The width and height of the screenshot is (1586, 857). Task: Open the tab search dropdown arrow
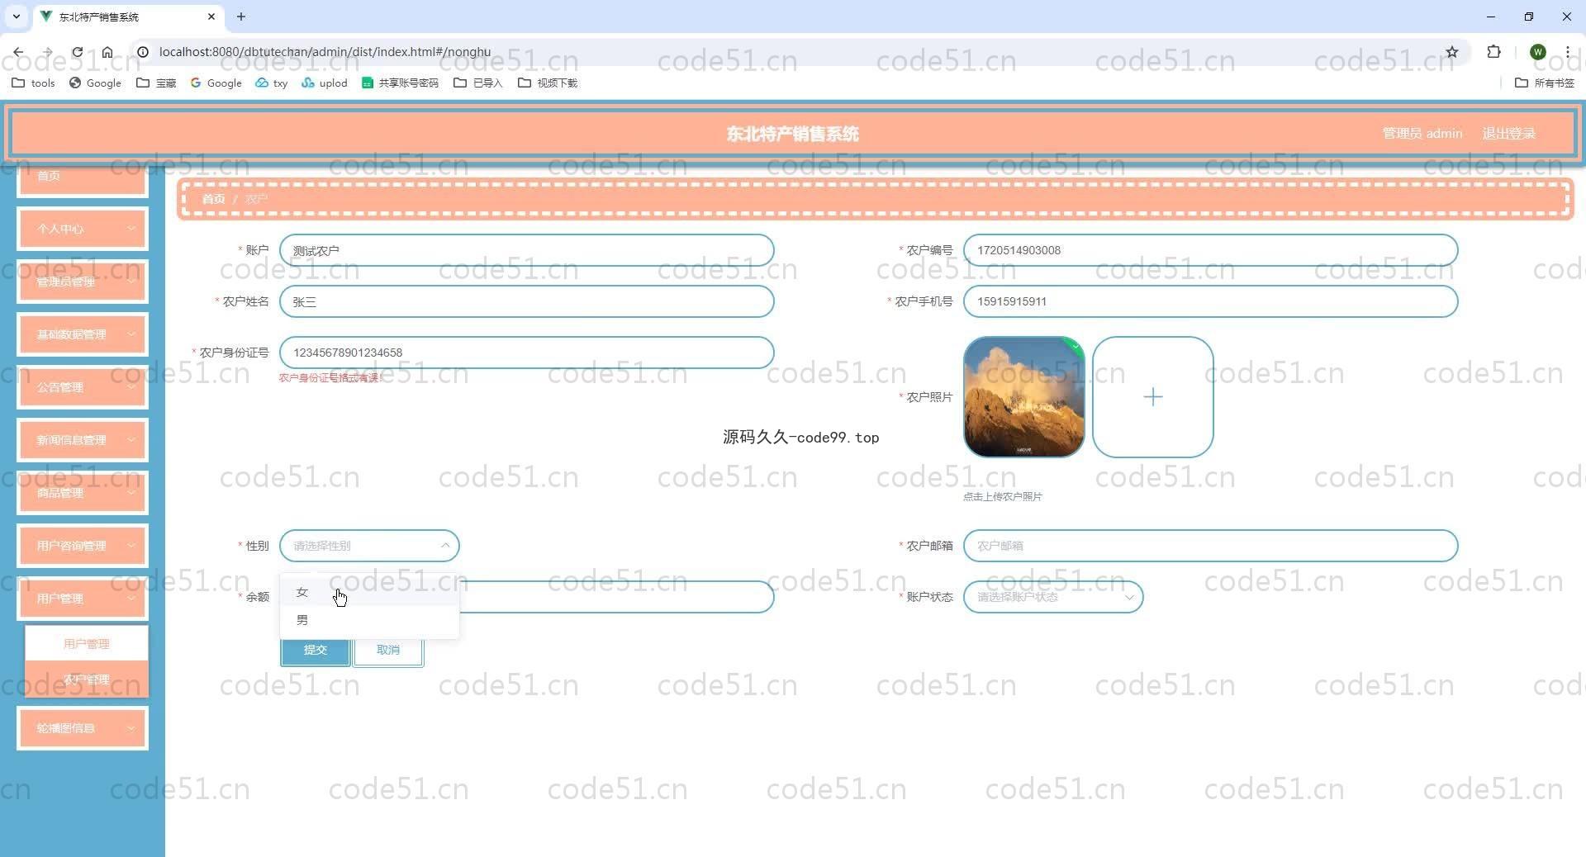16,17
